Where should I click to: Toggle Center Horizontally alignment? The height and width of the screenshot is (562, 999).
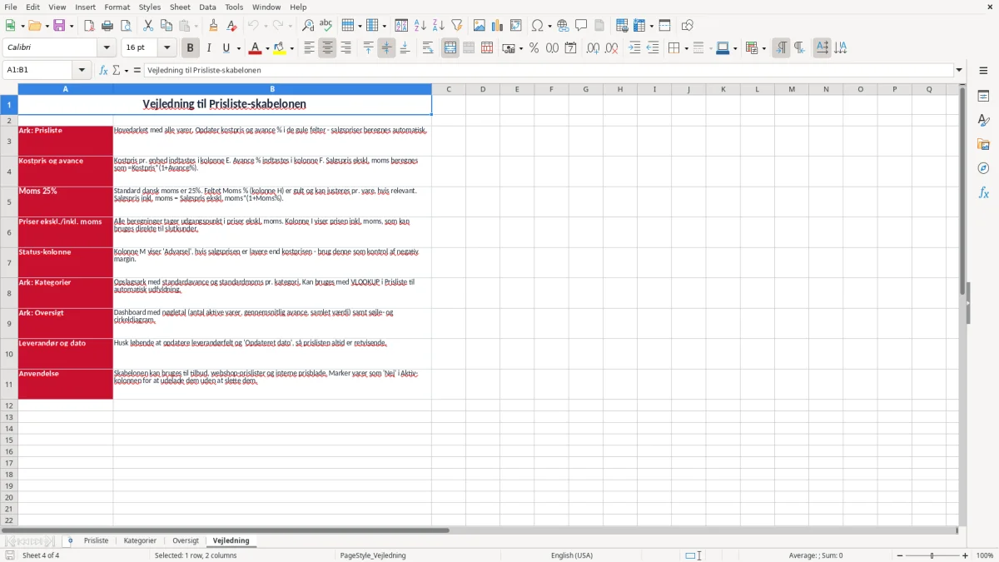327,48
